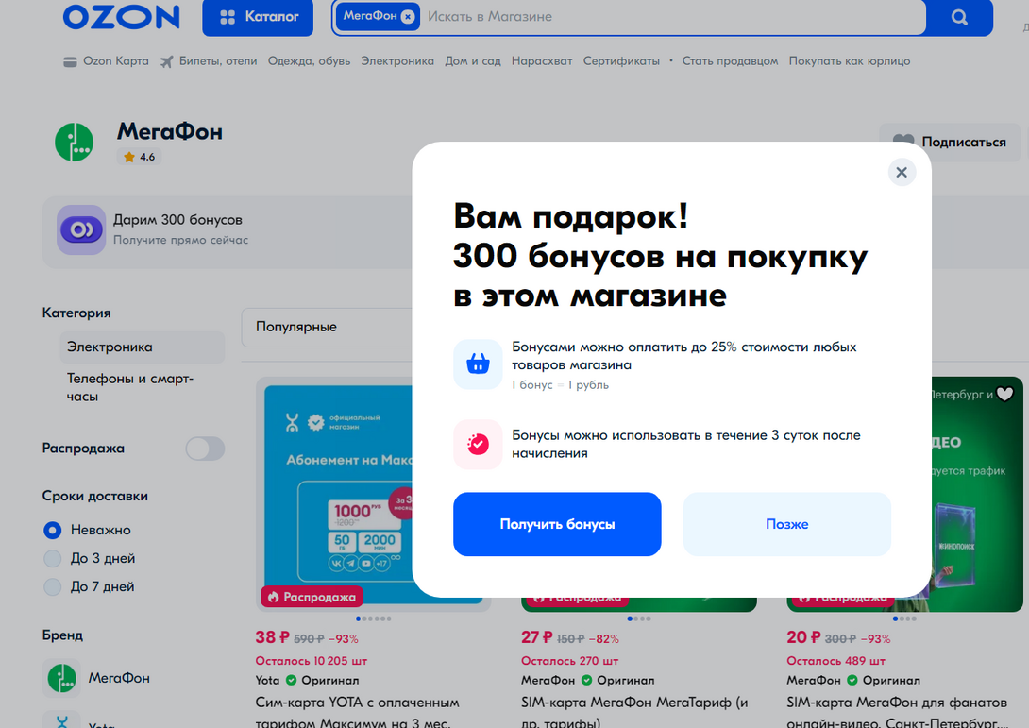This screenshot has height=728, width=1029.
Task: Open the Каталог menu
Action: pyautogui.click(x=257, y=17)
